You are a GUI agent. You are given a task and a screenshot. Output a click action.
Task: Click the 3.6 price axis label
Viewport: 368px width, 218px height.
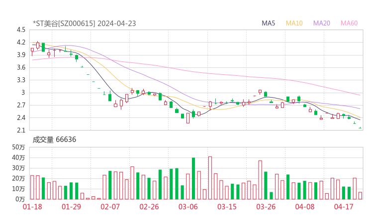pos(21,67)
